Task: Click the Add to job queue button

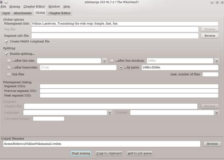Action: [x=140, y=153]
